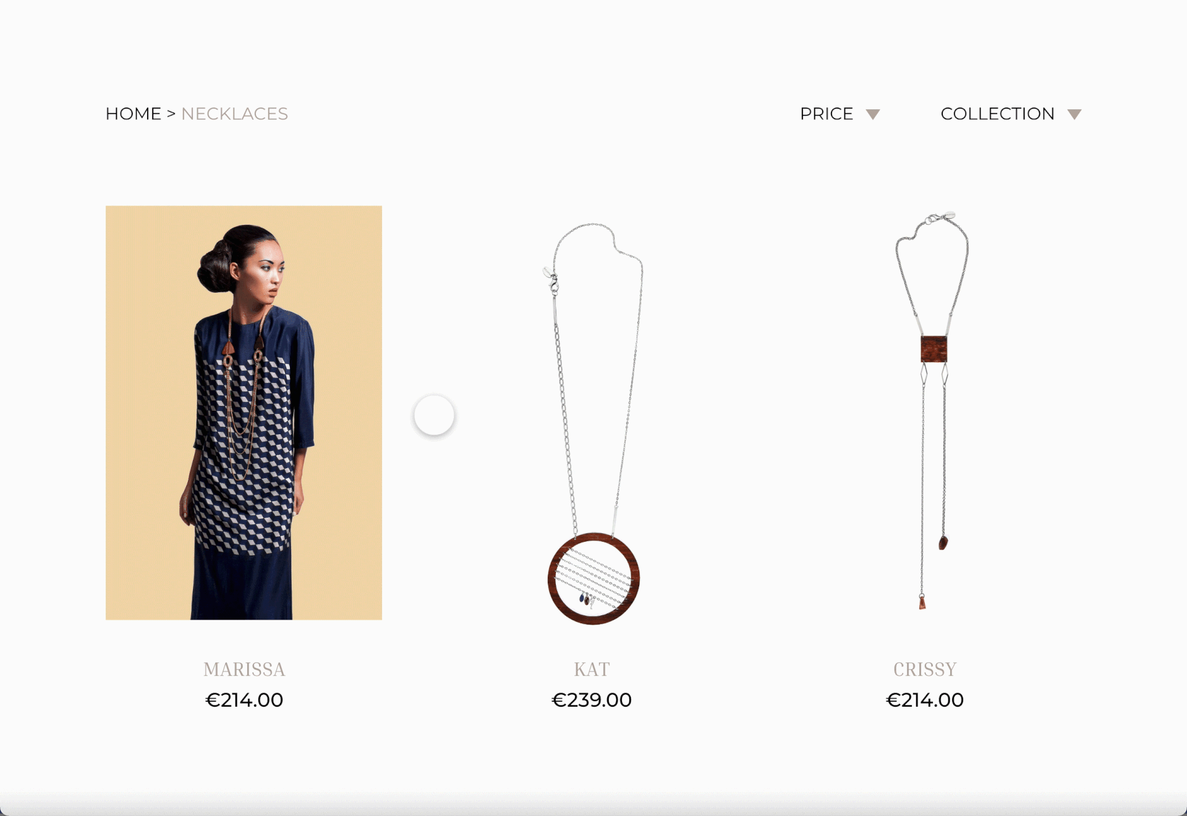The width and height of the screenshot is (1187, 816).
Task: Click the KAT product name
Action: tap(592, 669)
